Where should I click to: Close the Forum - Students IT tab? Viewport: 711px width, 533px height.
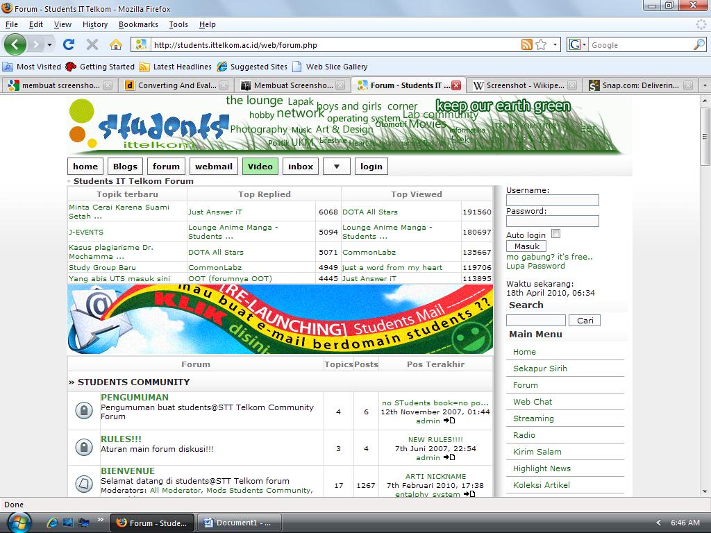click(x=456, y=85)
